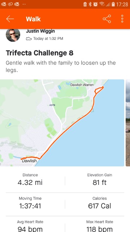Tap the back arrow icon
Image resolution: width=130 pixels, height=232 pixels.
click(10, 19)
